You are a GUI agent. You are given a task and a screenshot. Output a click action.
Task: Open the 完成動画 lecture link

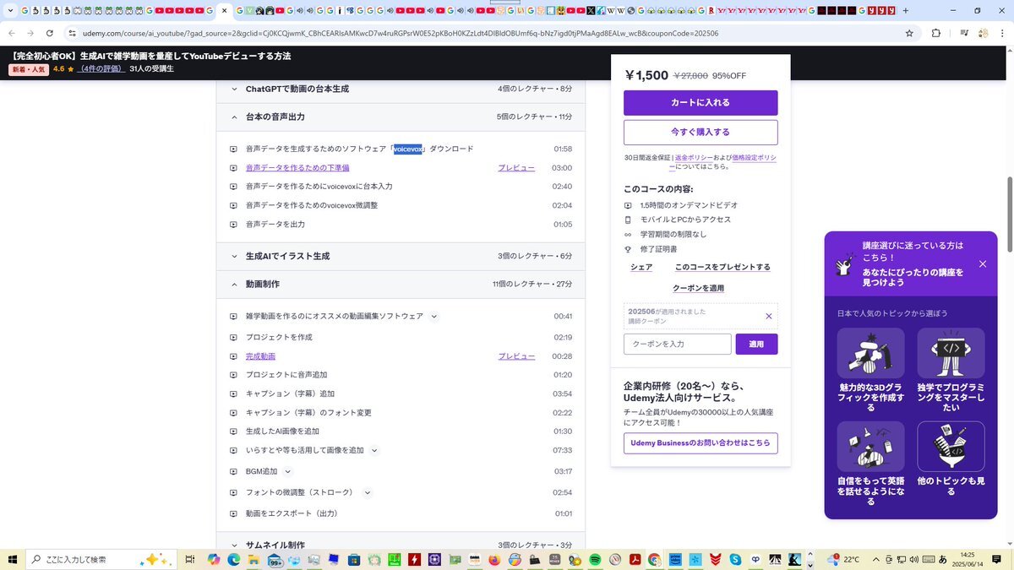(260, 356)
